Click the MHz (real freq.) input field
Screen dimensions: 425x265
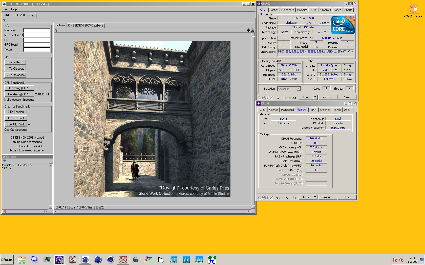tap(37, 35)
